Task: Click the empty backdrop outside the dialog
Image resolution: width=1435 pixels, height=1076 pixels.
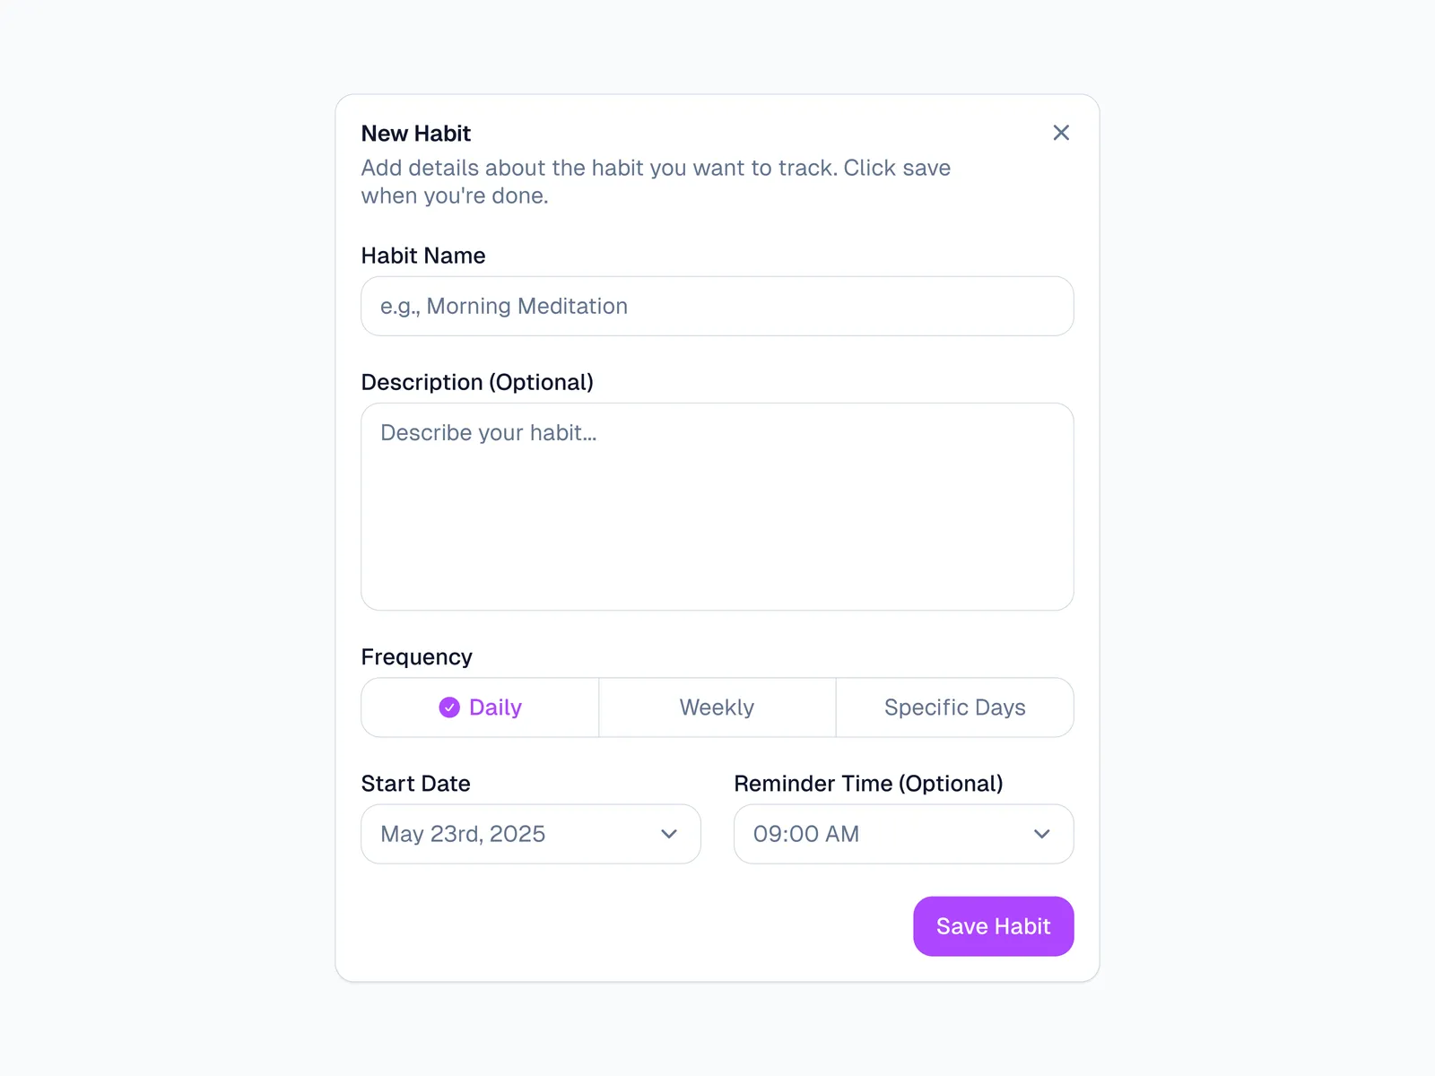Action: 161,538
